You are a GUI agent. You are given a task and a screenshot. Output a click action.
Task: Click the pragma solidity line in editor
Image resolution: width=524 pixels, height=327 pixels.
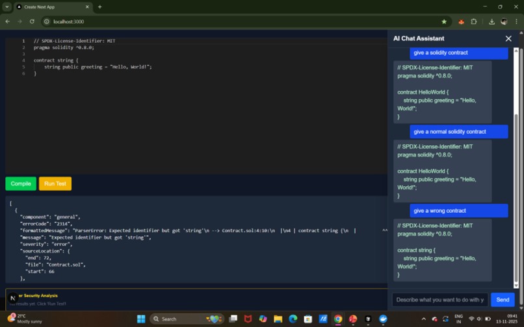(x=64, y=47)
